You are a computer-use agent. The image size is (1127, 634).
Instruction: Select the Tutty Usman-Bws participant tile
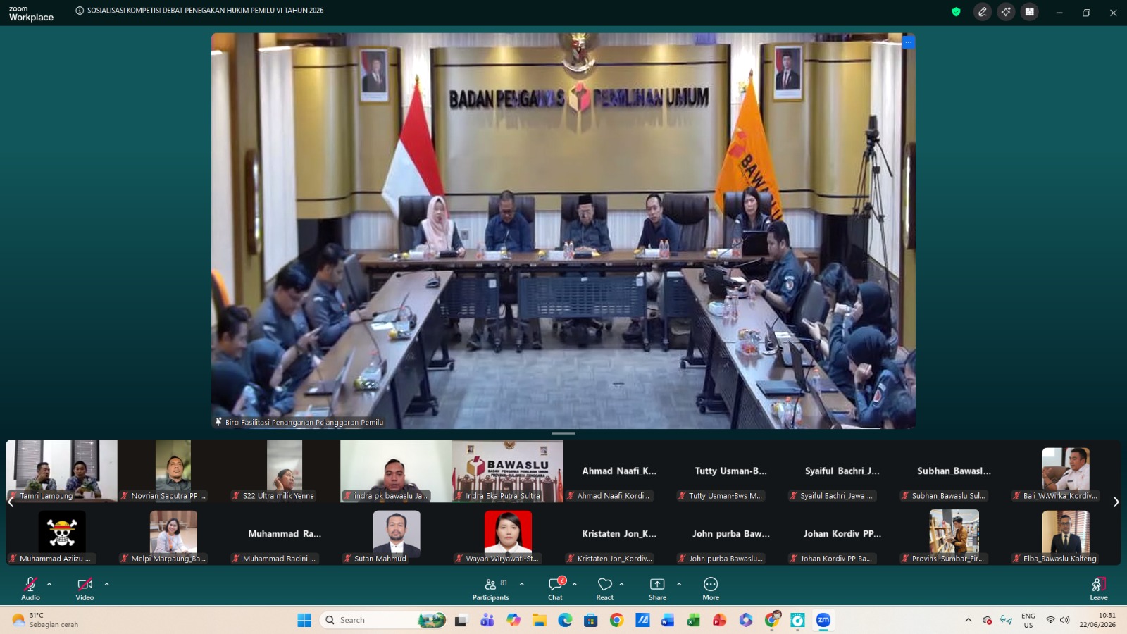pyautogui.click(x=730, y=471)
